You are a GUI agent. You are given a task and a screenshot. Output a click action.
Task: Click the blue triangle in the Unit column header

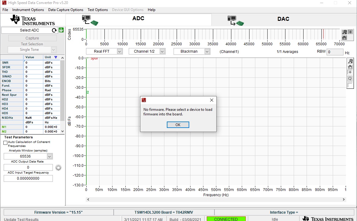(x=56, y=57)
